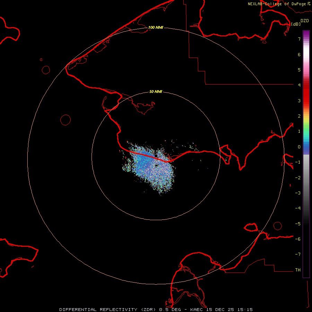The image size is (312, 312).
Task: Click the [dB] units label
Action: pos(296,24)
